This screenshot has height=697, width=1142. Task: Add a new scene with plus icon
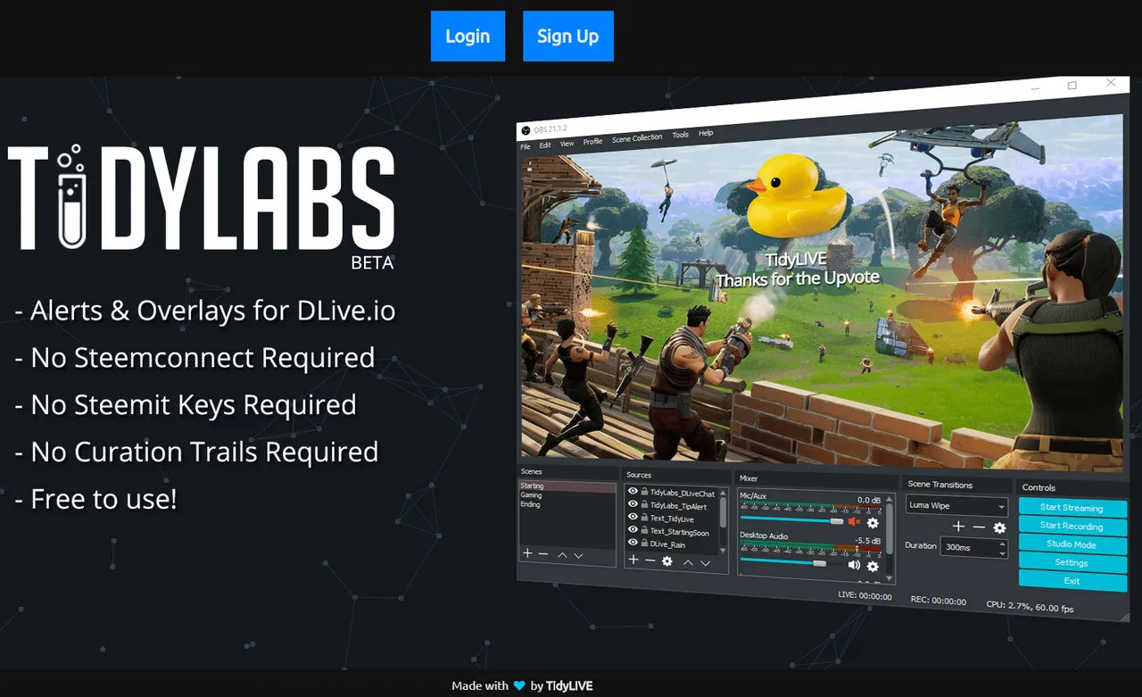(x=527, y=554)
